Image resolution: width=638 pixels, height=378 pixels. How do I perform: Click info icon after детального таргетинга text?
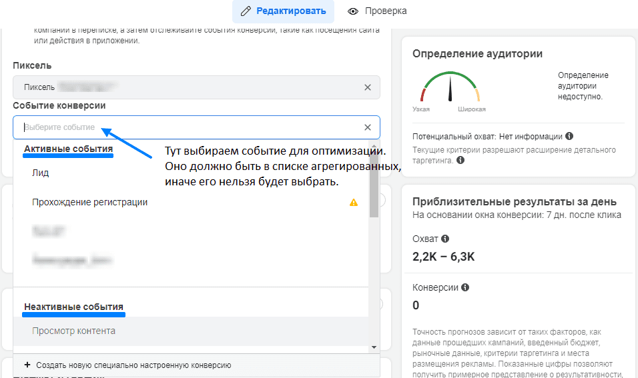pyautogui.click(x=460, y=161)
